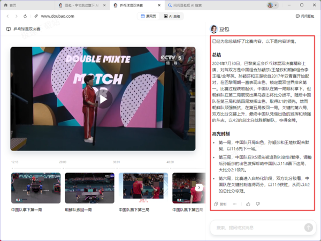Open 问问豆包 chat button
Image resolution: width=321 pixels, height=241 pixels.
pyautogui.click(x=305, y=17)
